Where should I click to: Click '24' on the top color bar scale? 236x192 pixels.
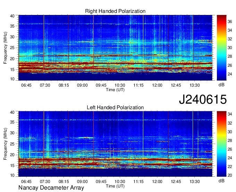coord(230,74)
